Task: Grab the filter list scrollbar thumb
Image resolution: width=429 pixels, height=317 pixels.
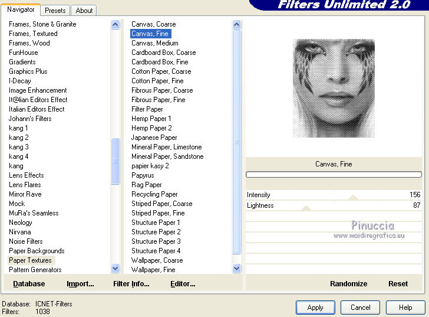Action: (x=237, y=142)
